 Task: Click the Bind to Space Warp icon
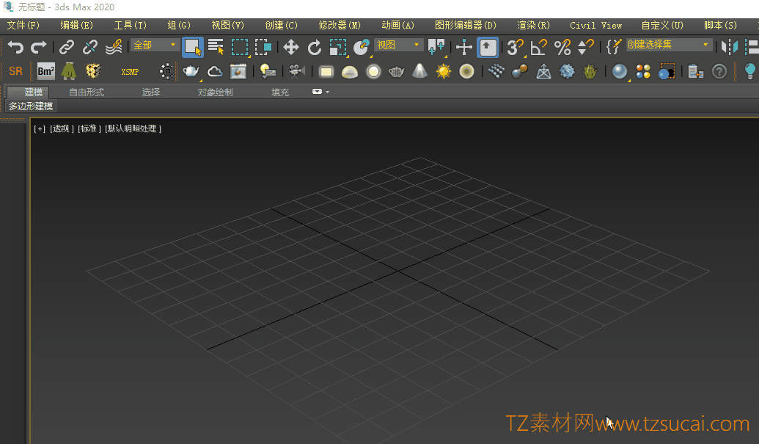pos(114,48)
